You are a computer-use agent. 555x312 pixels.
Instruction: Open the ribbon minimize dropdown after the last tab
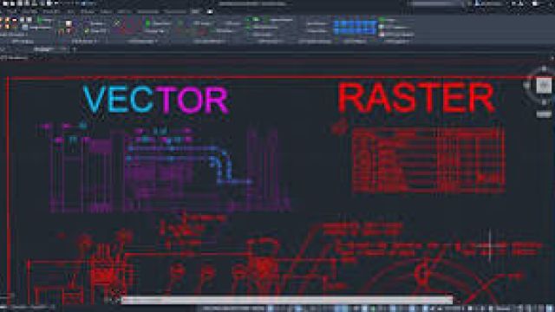[x=210, y=11]
